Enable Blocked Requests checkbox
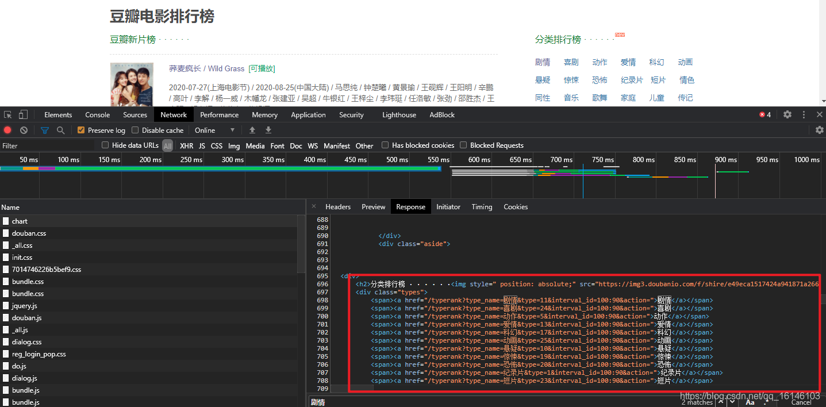This screenshot has width=826, height=407. click(463, 145)
